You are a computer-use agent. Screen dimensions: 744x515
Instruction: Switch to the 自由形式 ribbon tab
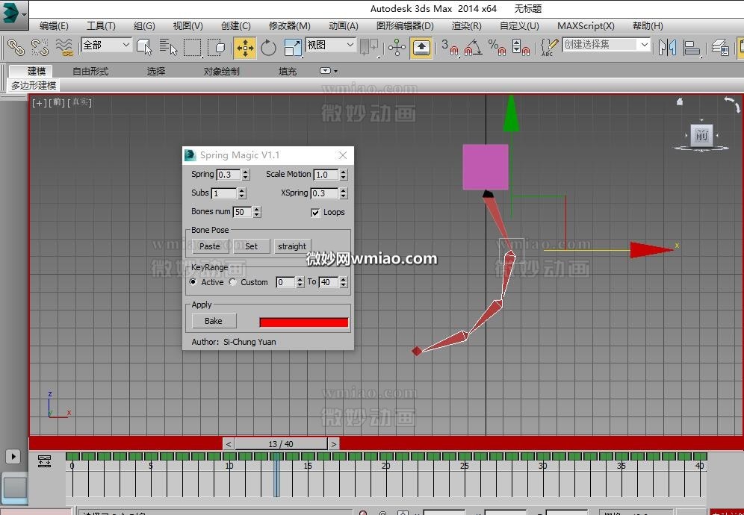click(x=90, y=70)
